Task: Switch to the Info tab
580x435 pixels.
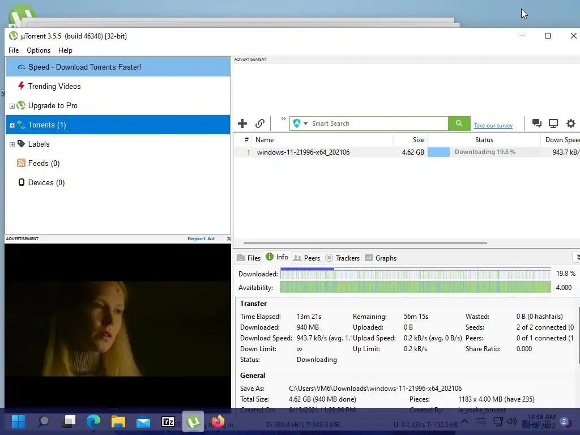Action: point(277,257)
